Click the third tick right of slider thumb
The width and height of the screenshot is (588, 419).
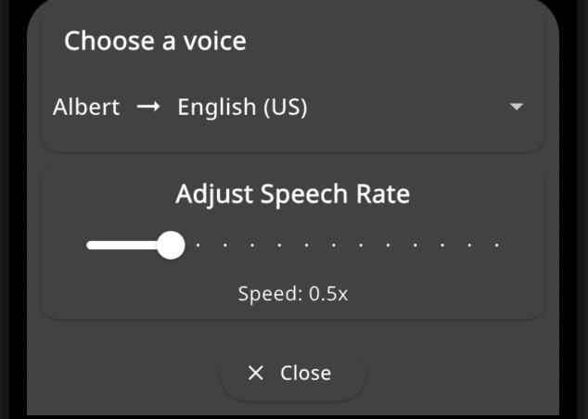pyautogui.click(x=252, y=246)
